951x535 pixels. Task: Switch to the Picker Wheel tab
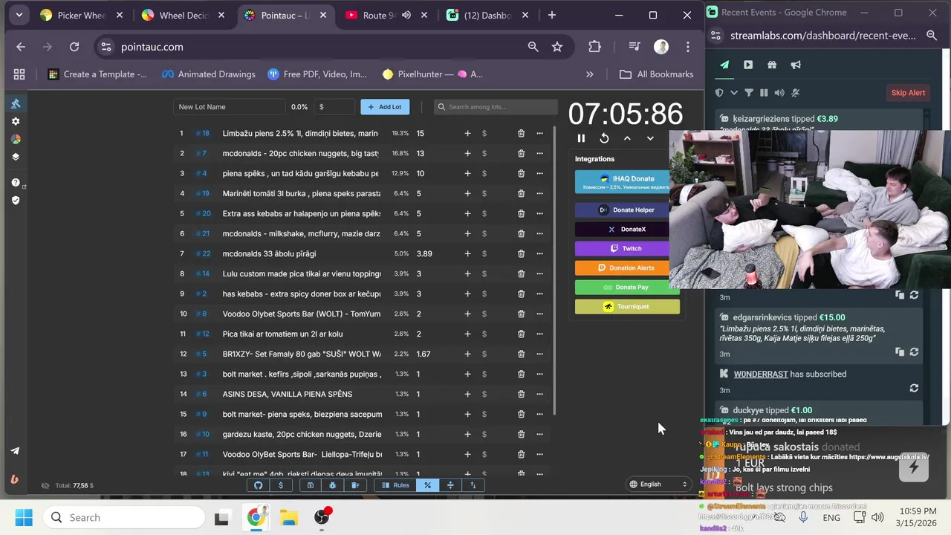[82, 16]
